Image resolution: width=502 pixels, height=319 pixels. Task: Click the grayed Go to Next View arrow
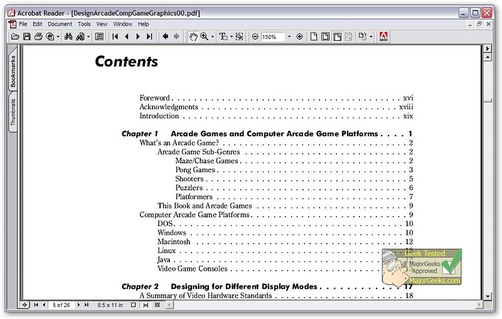176,36
